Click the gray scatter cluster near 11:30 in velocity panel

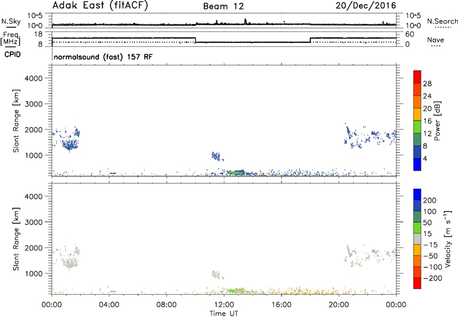coord(216,275)
